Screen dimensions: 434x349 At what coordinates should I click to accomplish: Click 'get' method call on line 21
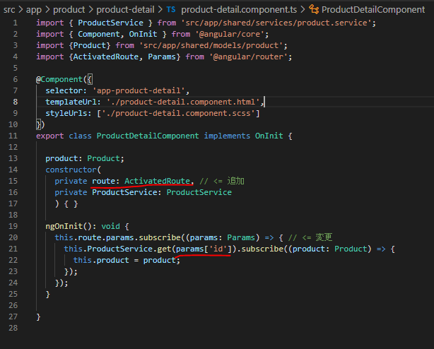[x=164, y=249]
